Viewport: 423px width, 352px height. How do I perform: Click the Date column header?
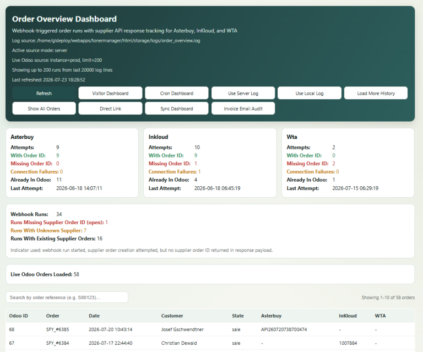(94, 316)
